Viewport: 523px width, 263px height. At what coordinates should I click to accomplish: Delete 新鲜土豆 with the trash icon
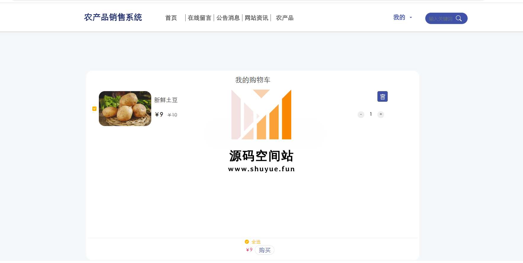pos(382,96)
